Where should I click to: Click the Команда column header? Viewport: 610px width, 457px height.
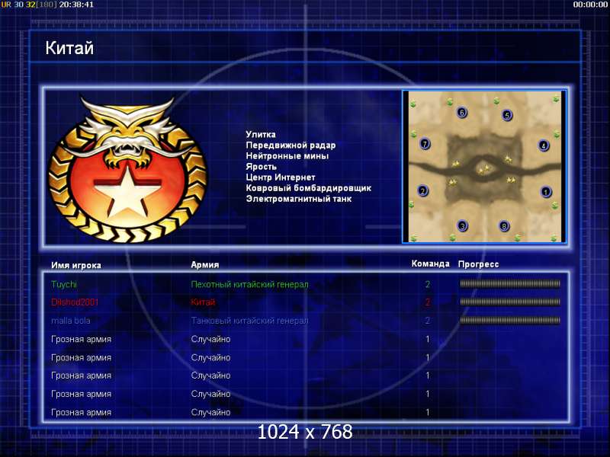[x=430, y=264]
